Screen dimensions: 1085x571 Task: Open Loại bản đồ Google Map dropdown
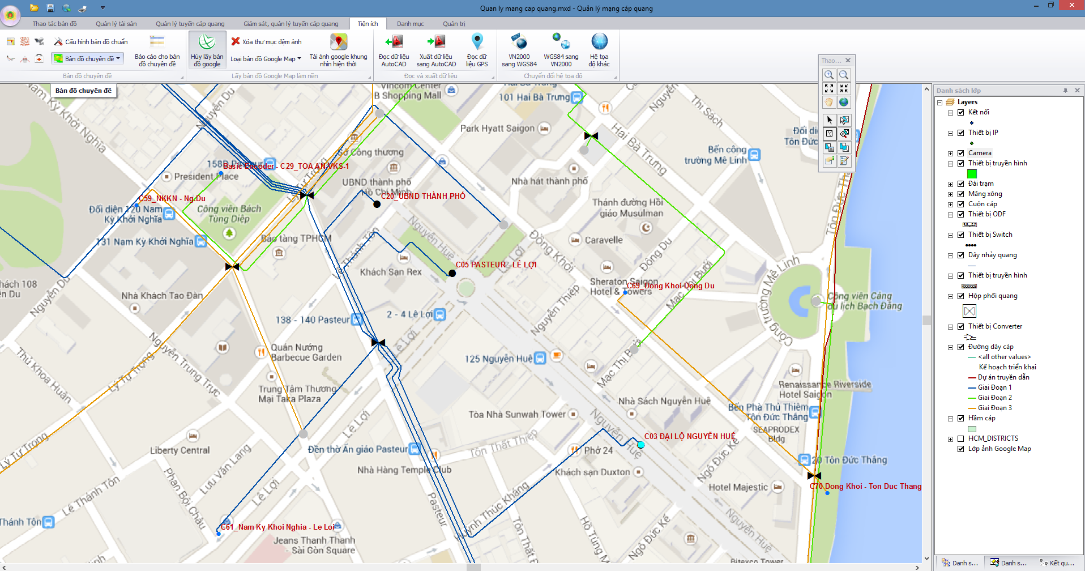click(x=266, y=59)
